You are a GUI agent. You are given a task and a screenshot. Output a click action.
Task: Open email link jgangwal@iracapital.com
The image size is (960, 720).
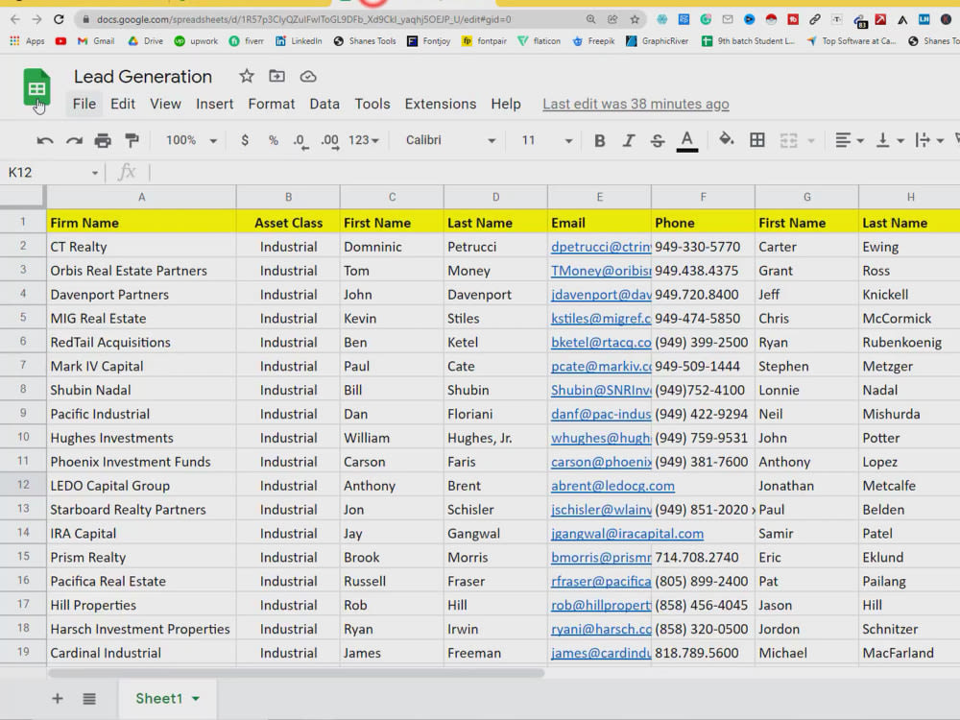click(x=627, y=534)
